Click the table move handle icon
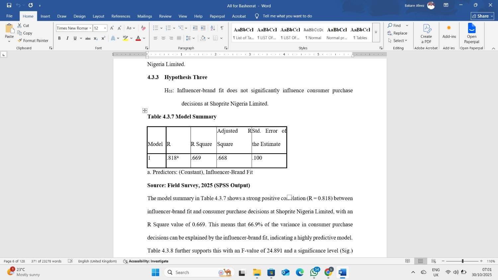The image size is (498, 280). tap(145, 110)
